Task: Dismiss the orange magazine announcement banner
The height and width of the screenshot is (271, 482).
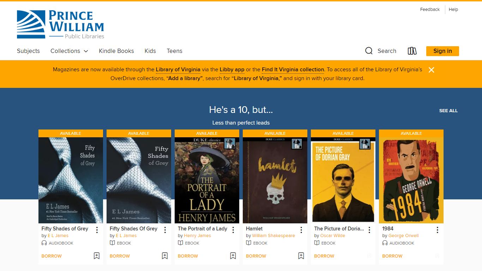Action: coord(431,70)
